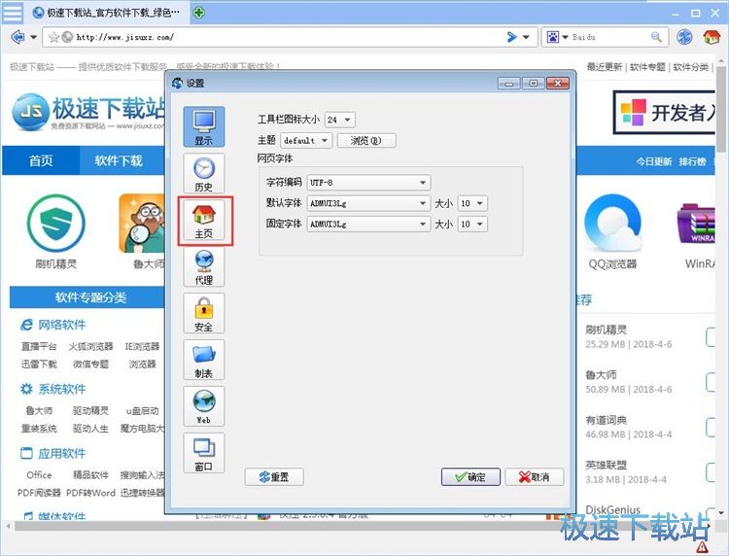Click the 极速下载站 site logo
Image resolution: width=729 pixels, height=556 pixels.
point(88,112)
